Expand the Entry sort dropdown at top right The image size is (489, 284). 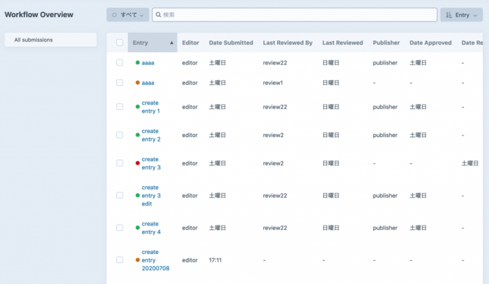461,15
